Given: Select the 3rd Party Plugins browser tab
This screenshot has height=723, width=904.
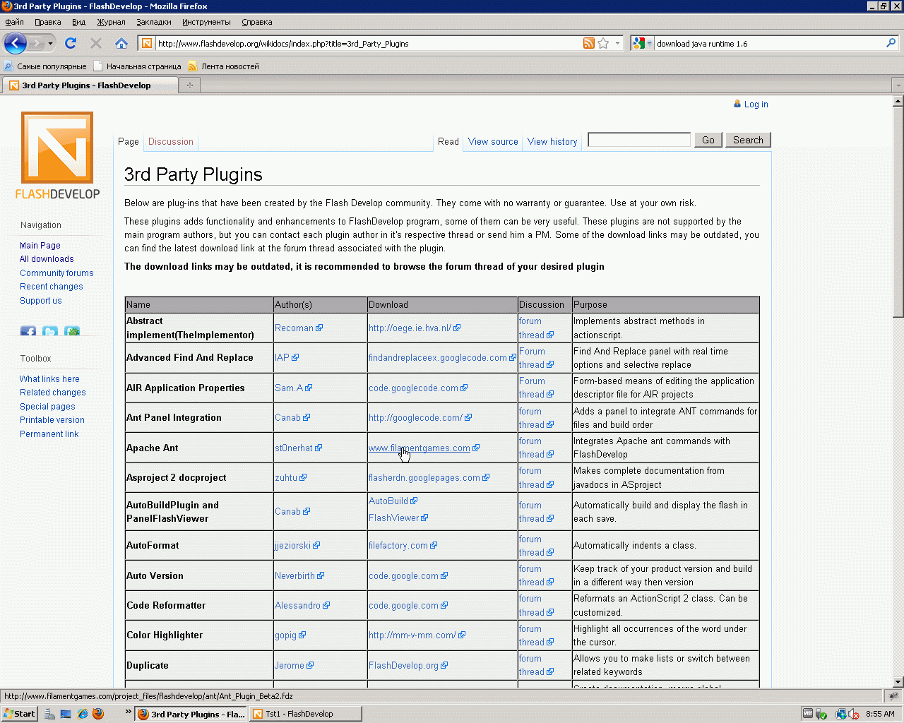Looking at the screenshot, I should [x=89, y=85].
